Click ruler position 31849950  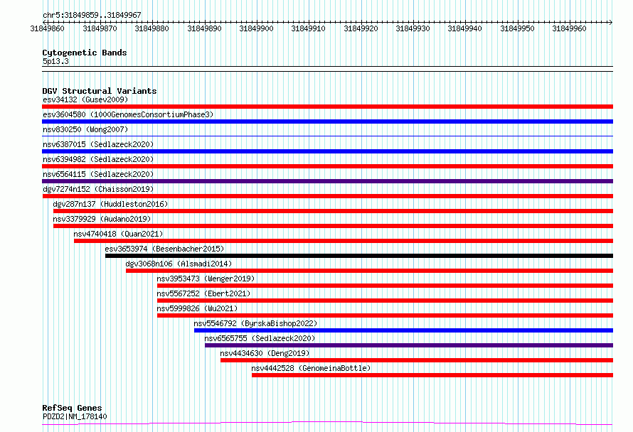coord(517,28)
